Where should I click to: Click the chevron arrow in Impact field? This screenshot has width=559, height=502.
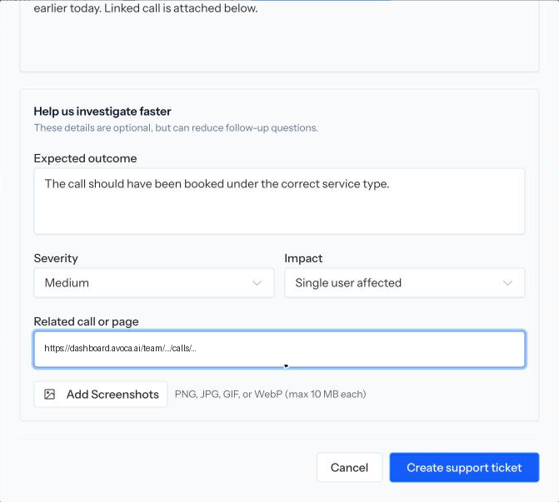click(507, 283)
